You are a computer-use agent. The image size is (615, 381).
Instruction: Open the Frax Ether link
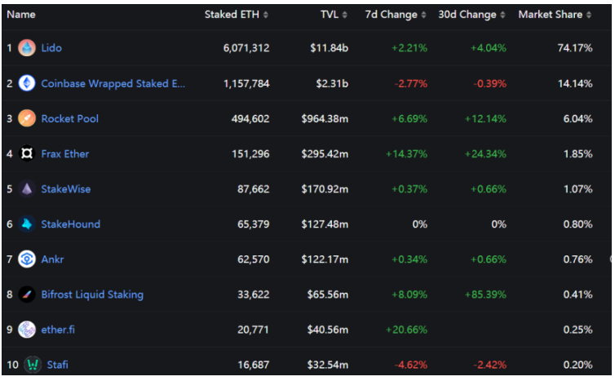coord(65,154)
